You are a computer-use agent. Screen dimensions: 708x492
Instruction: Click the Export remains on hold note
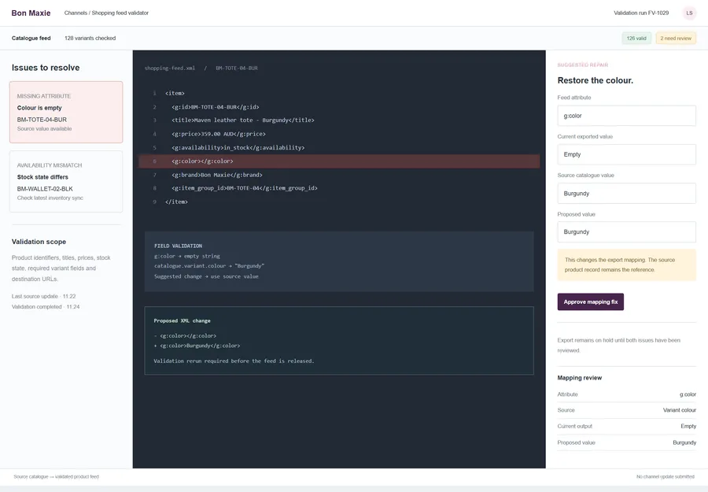[618, 345]
